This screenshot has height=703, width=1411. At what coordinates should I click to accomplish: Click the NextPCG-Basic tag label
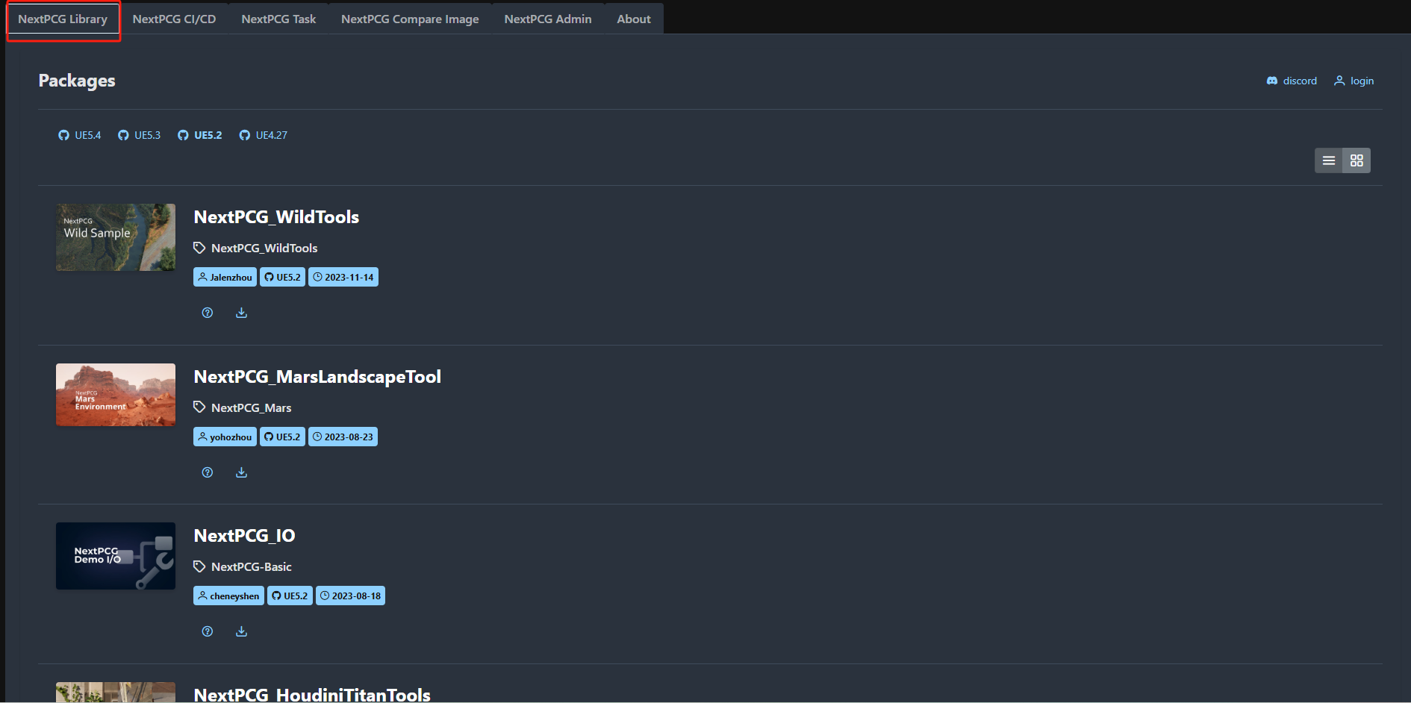[252, 566]
